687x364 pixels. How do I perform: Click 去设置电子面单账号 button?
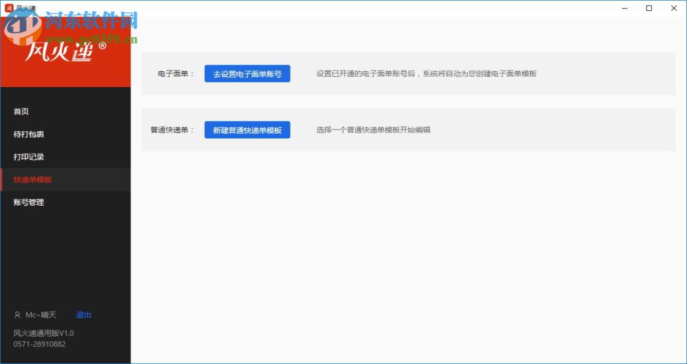[247, 74]
